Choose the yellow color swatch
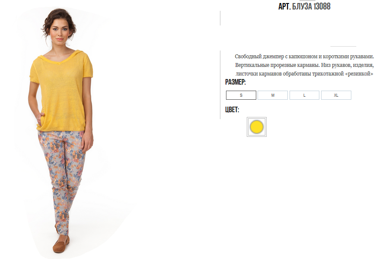Image resolution: width=379 pixels, height=259 pixels. coord(256,127)
